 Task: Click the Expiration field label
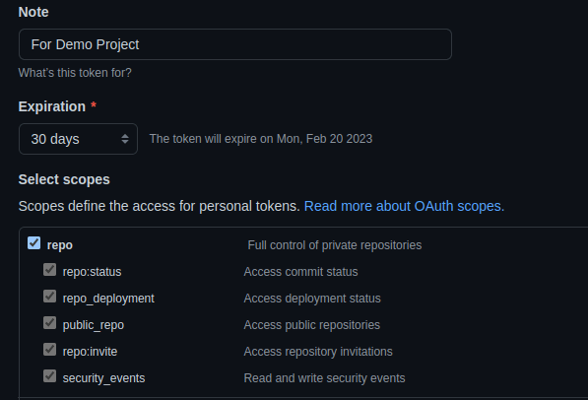click(x=52, y=106)
